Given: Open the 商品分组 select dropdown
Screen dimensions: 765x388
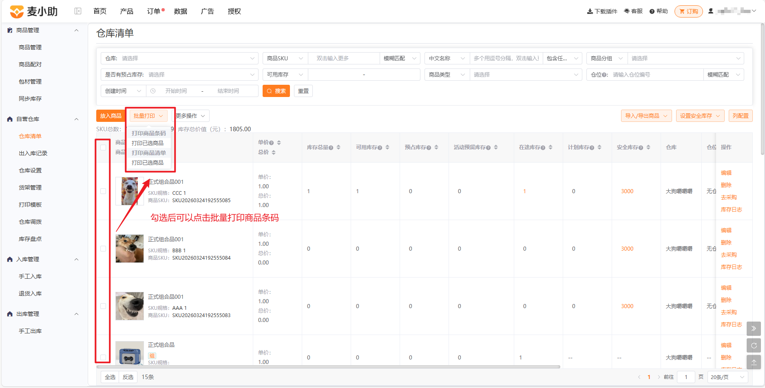Looking at the screenshot, I should [686, 58].
